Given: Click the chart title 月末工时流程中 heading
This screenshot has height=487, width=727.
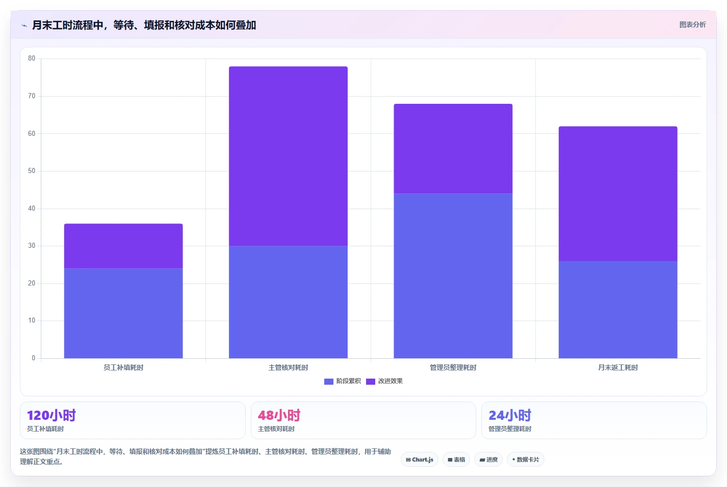Looking at the screenshot, I should coord(144,25).
